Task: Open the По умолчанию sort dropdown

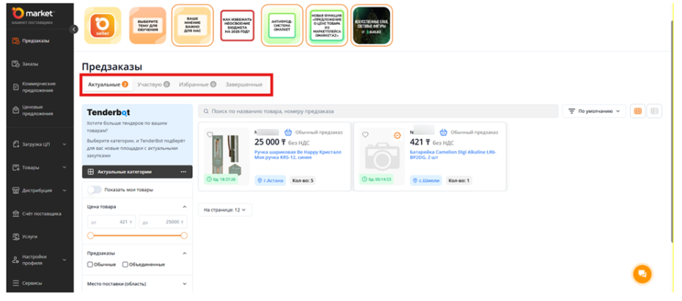Action: 595,111
